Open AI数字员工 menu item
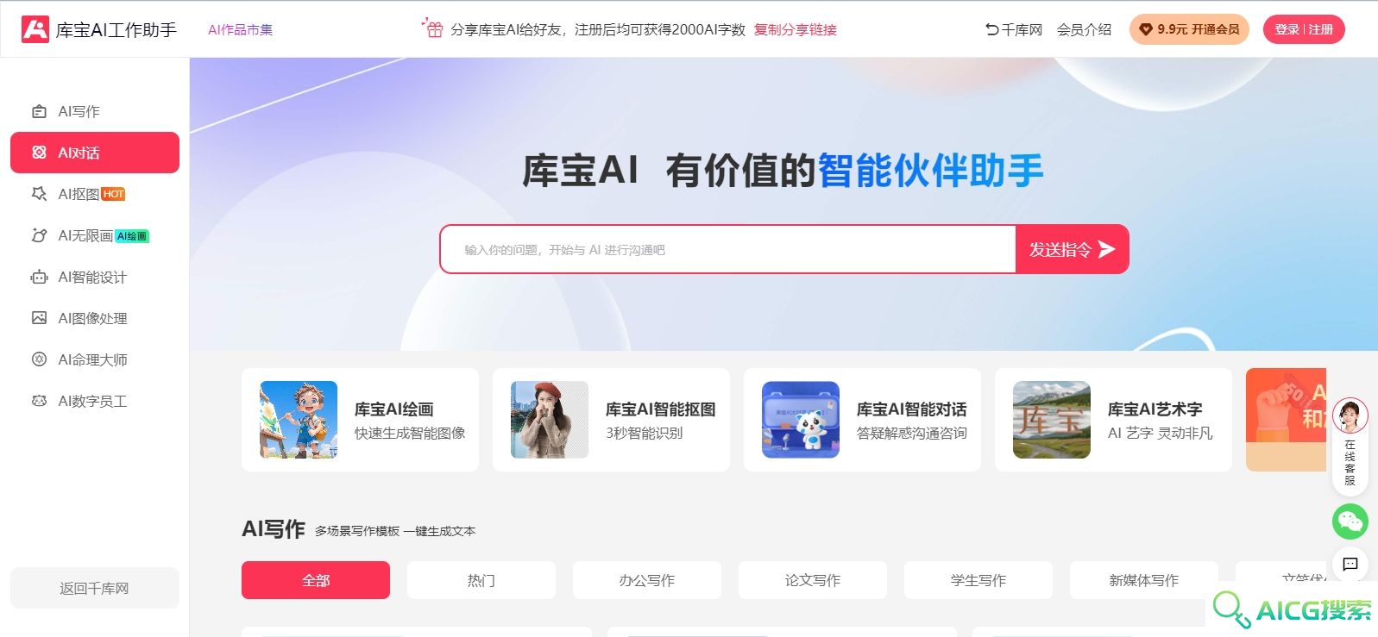This screenshot has width=1378, height=637. coord(95,401)
